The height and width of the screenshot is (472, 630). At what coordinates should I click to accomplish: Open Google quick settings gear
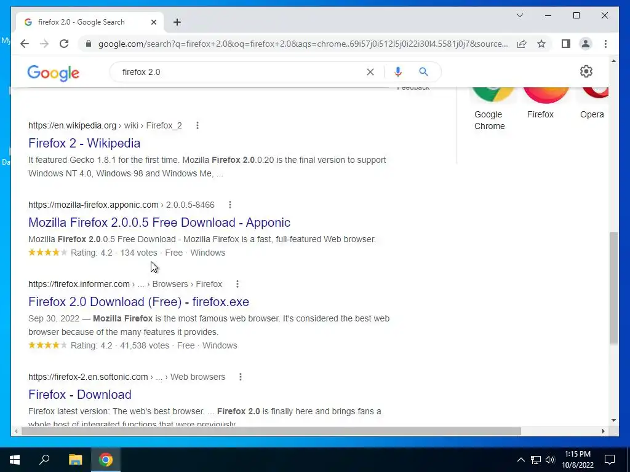586,71
